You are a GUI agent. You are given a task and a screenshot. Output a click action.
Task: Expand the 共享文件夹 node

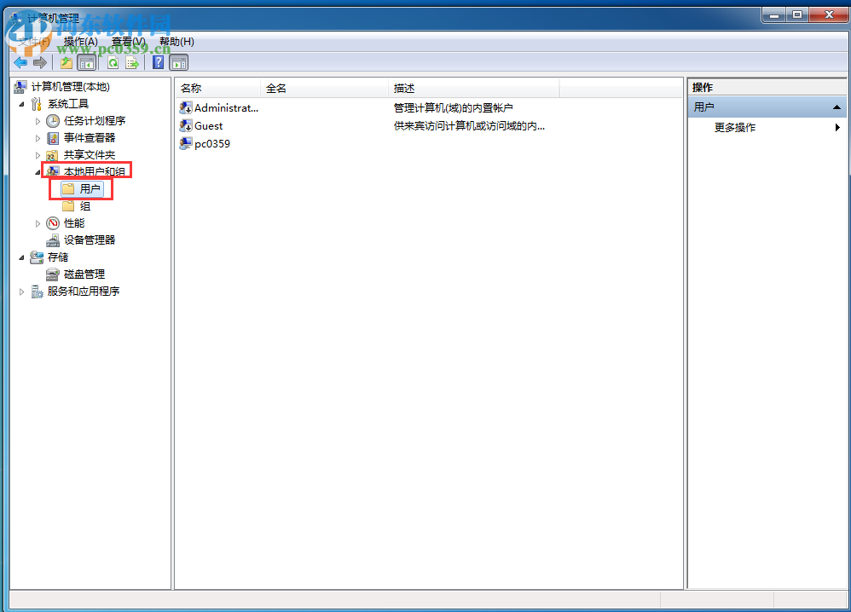tap(38, 155)
